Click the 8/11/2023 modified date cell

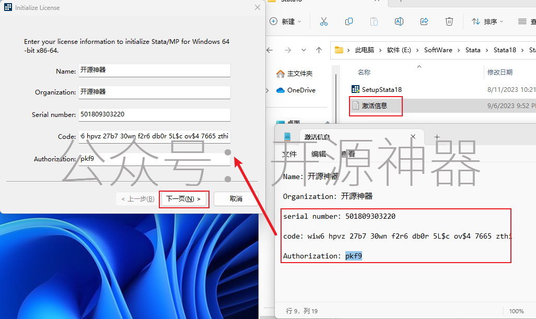click(511, 89)
